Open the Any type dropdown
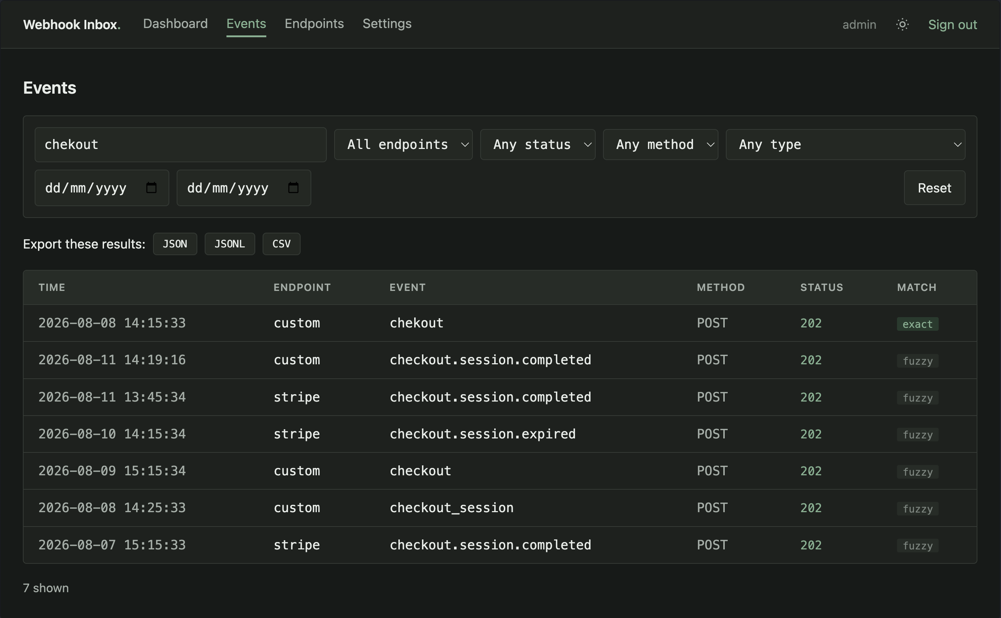 (x=845, y=144)
